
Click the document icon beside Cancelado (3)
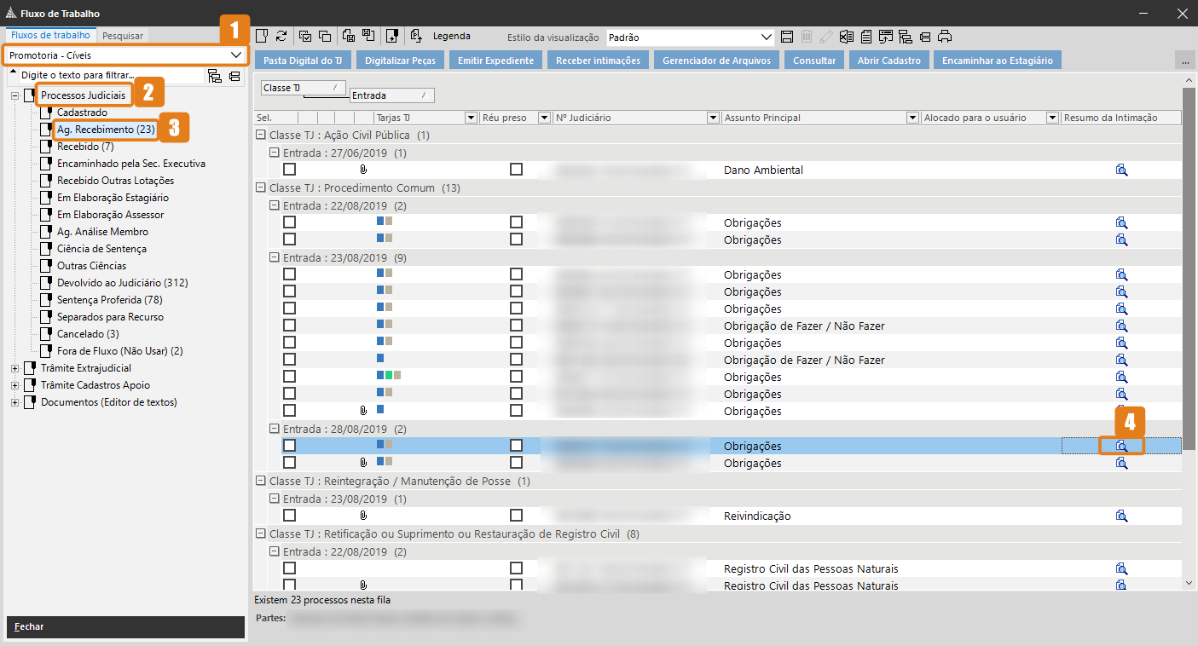[x=47, y=334]
